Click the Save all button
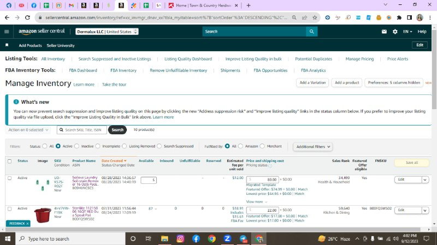Screen dimensions: 437x245 click(x=412, y=163)
